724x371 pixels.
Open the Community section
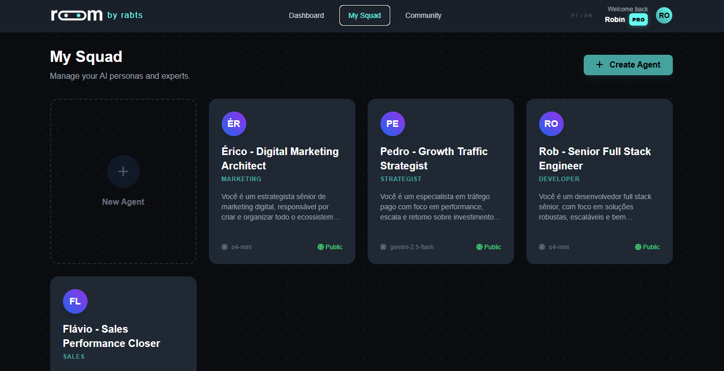coord(423,15)
